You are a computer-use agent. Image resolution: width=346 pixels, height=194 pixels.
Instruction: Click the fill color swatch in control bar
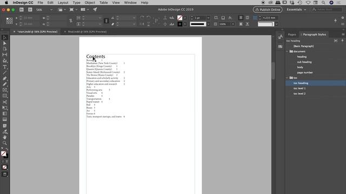[x=179, y=18]
